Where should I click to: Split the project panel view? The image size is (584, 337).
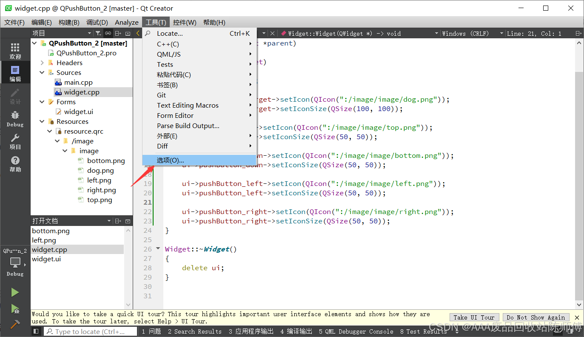point(118,33)
